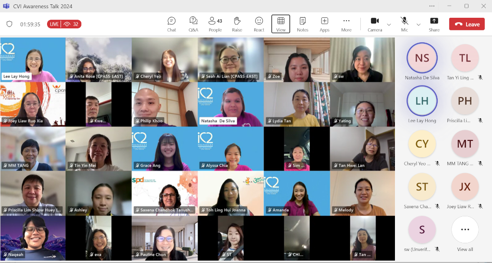Click the shield icon beside the timer
492x263 pixels.
[9, 24]
